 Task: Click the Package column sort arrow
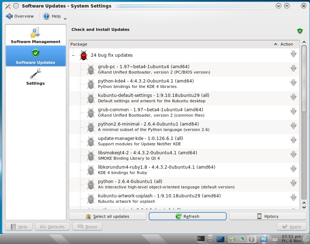276,44
